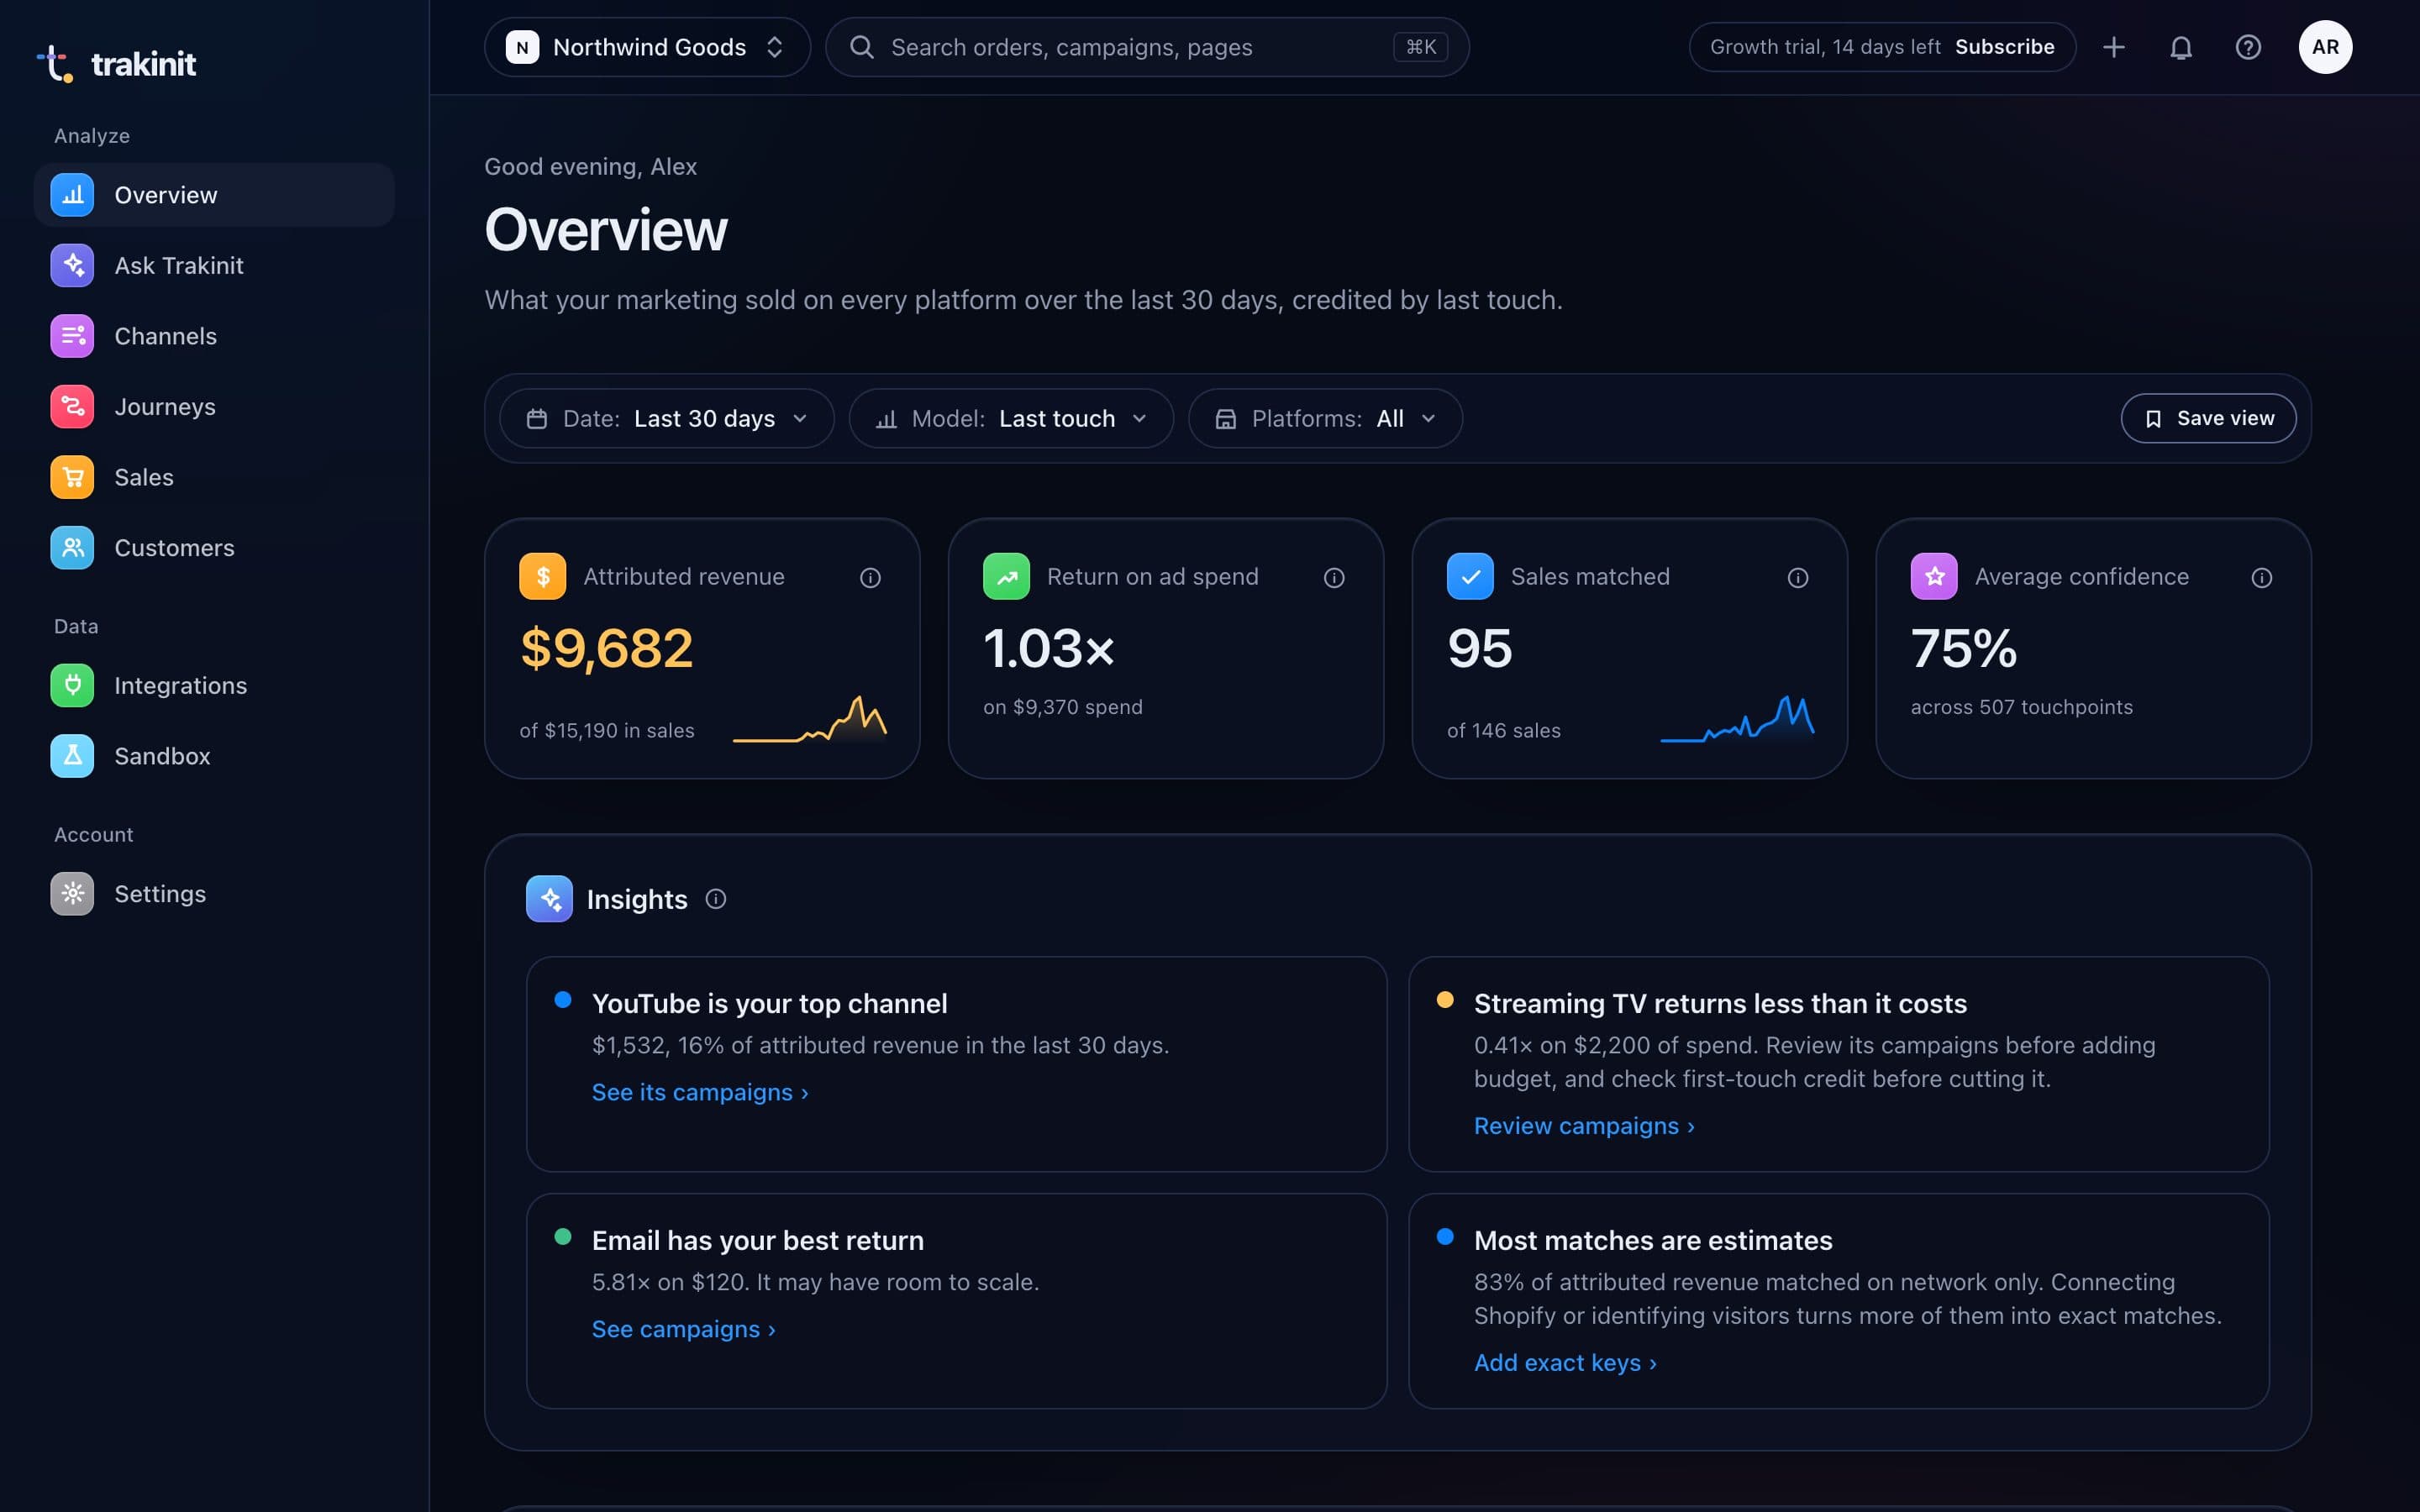
Task: Click the Return on ad spend trend icon
Action: [x=1006, y=576]
